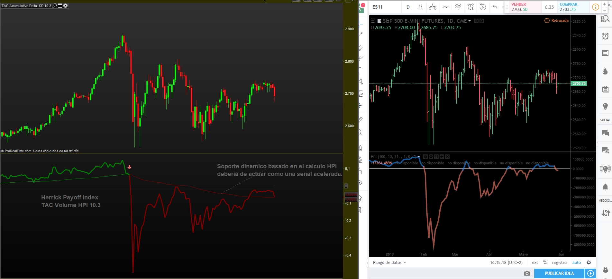The width and height of the screenshot is (612, 279).
Task: Open bar style selector in TradingView toolbar
Action: 420,7
